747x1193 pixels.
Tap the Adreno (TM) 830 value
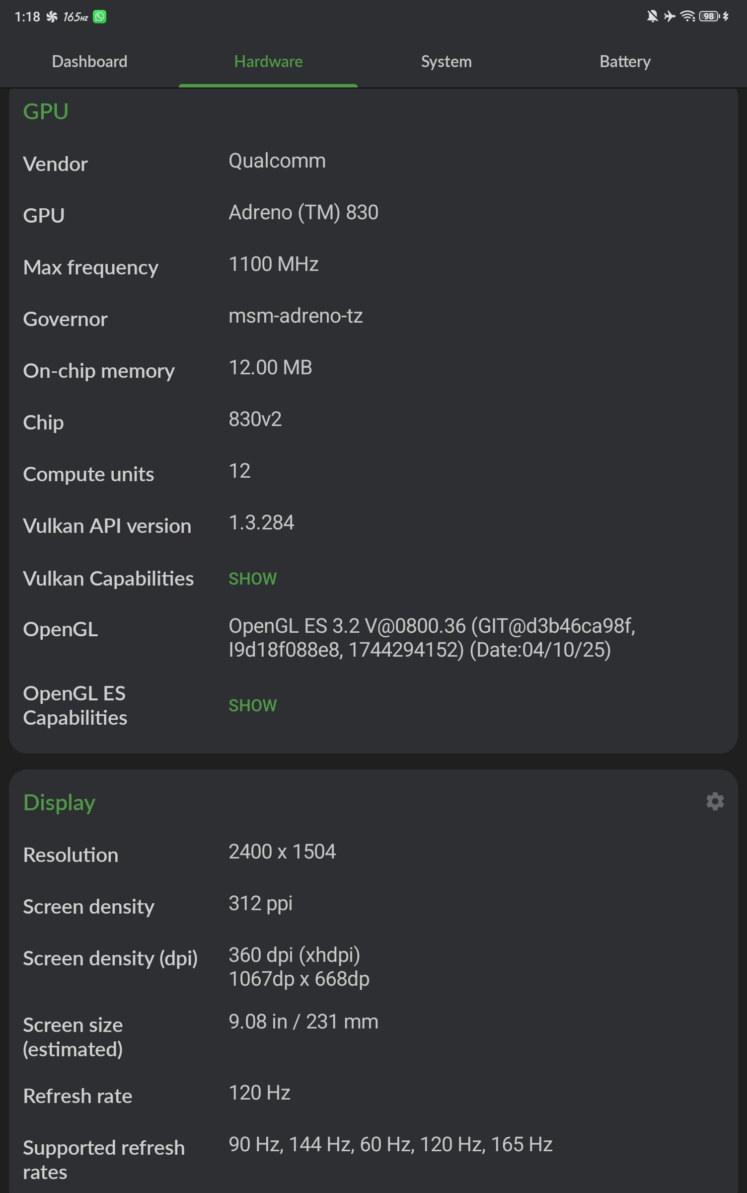pos(303,213)
